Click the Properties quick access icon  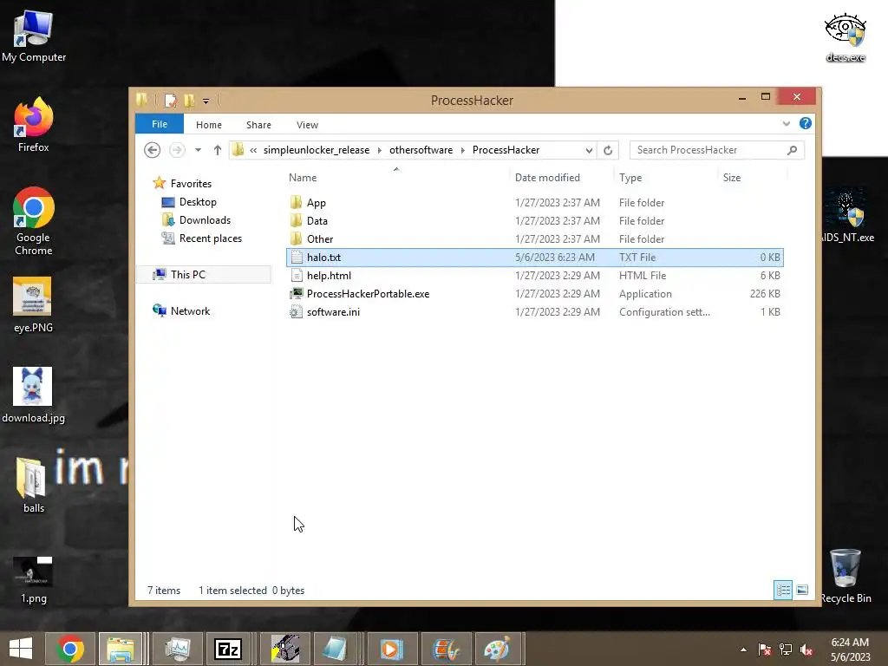[x=170, y=101]
